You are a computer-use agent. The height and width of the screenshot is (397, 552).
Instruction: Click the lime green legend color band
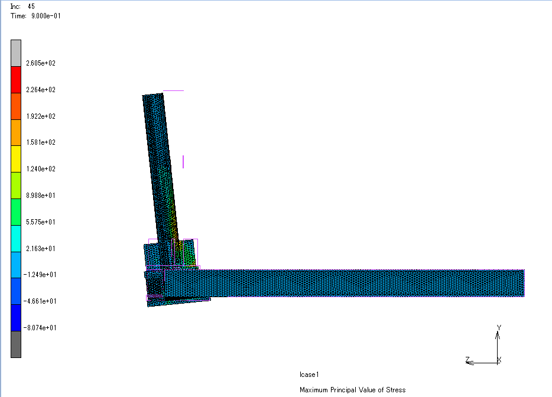click(x=16, y=186)
